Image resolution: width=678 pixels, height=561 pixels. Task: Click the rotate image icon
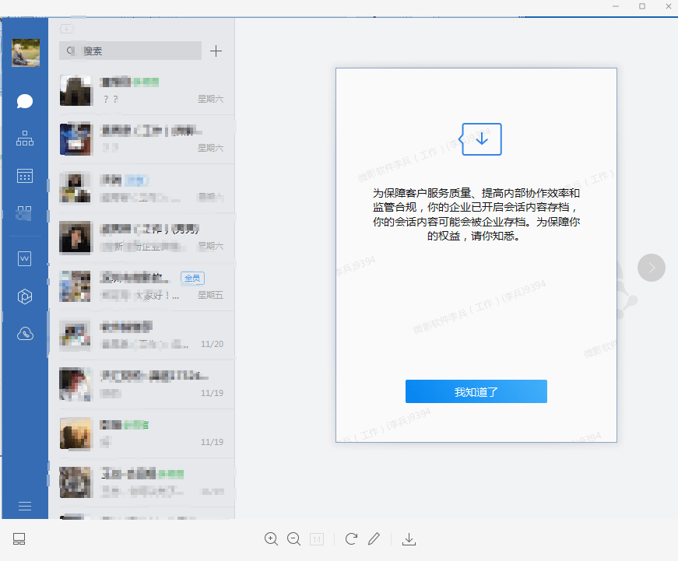pyautogui.click(x=351, y=539)
